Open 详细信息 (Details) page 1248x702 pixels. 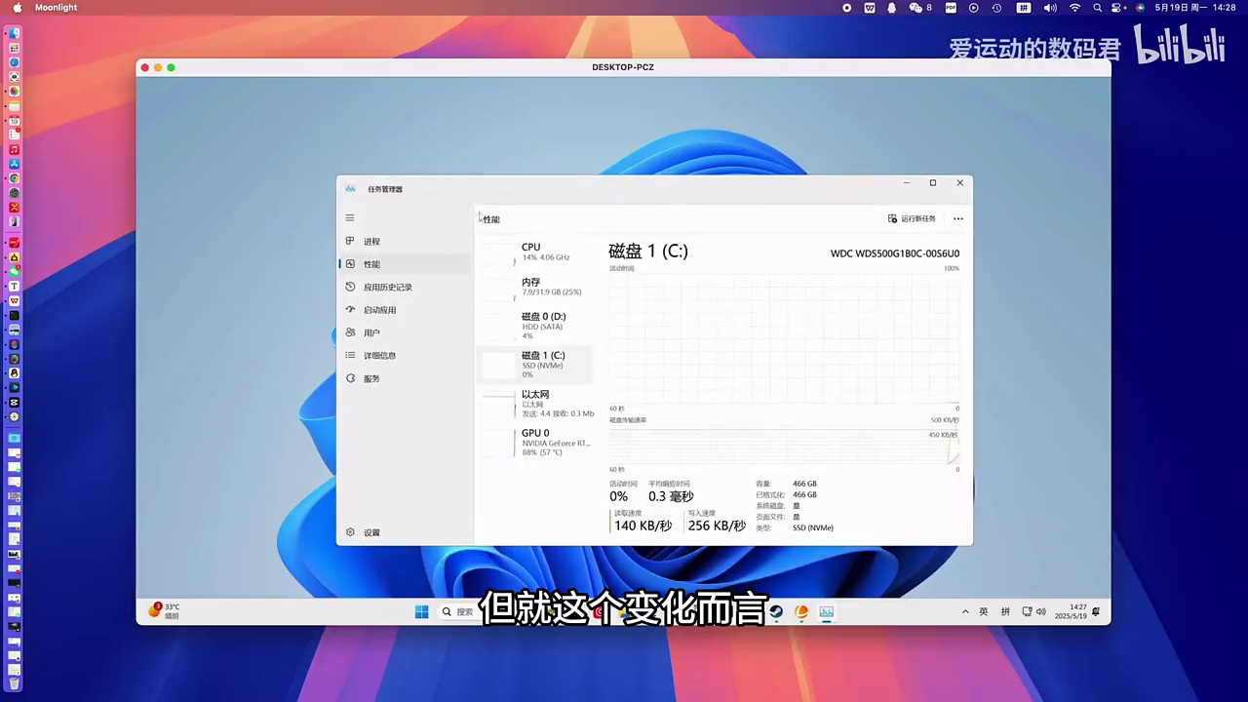pos(405,356)
